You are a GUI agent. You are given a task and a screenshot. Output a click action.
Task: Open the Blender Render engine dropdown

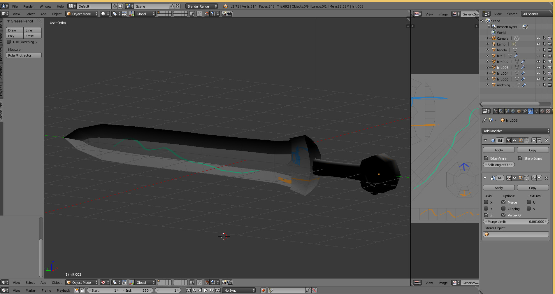[x=201, y=6]
